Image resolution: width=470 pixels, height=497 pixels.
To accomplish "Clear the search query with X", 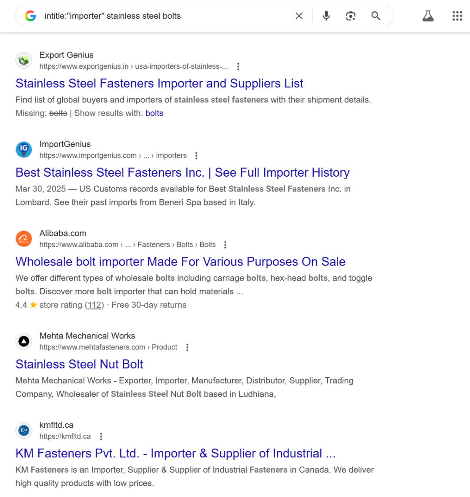I will [299, 16].
